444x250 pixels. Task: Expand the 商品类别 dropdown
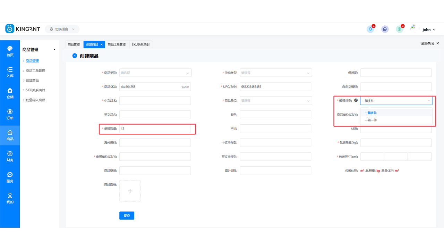pyautogui.click(x=155, y=73)
